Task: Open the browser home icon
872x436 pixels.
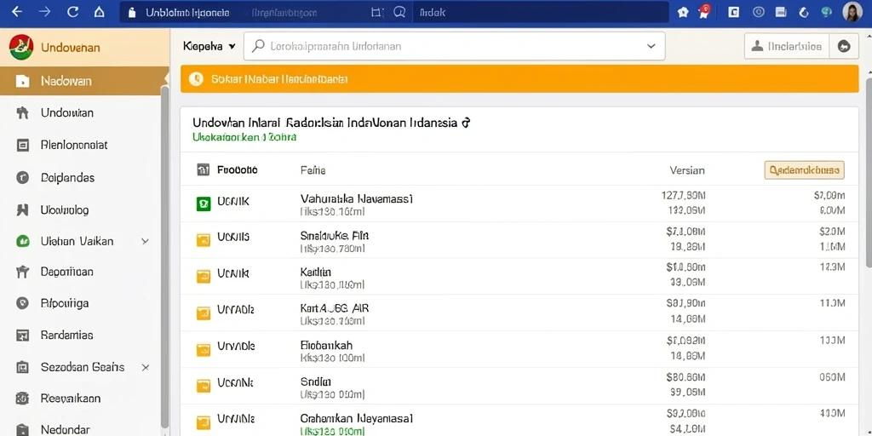Action: (x=99, y=12)
